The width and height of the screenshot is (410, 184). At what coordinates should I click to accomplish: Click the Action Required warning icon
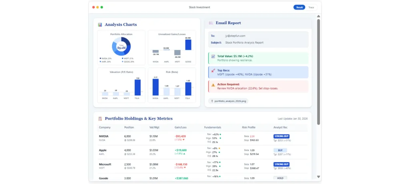pos(213,85)
